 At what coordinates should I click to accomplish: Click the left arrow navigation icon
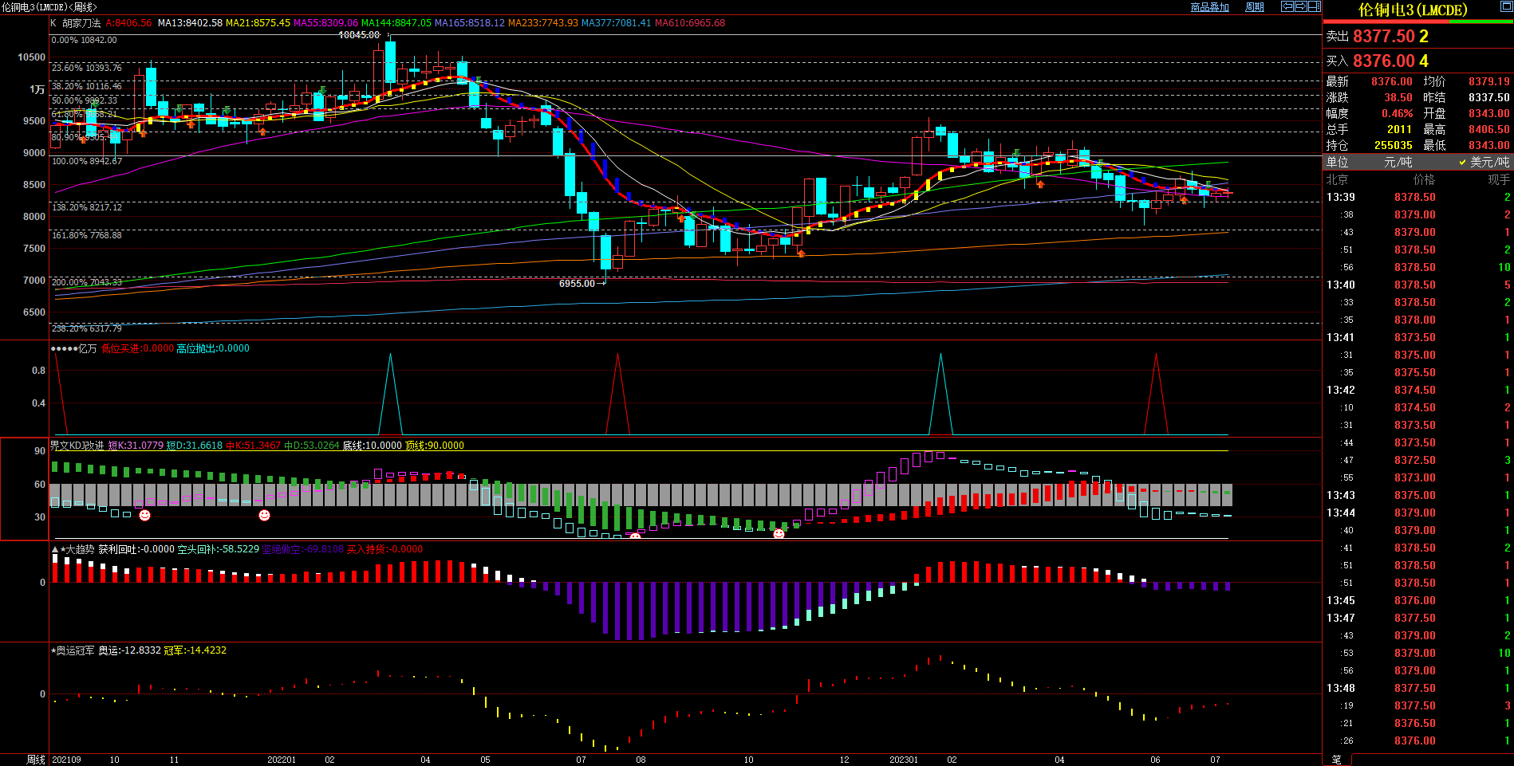pos(1287,6)
